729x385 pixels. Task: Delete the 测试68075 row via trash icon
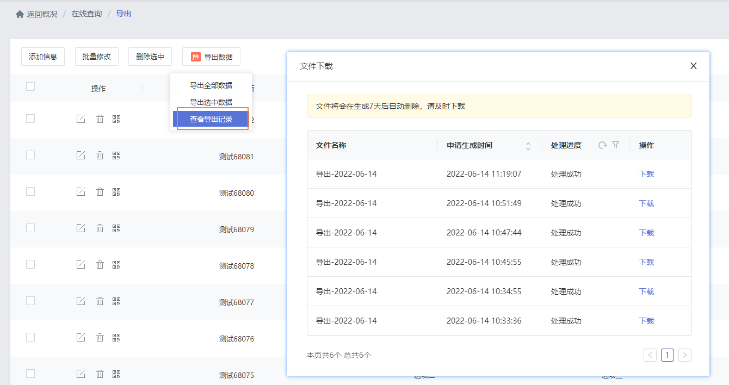[x=100, y=374]
